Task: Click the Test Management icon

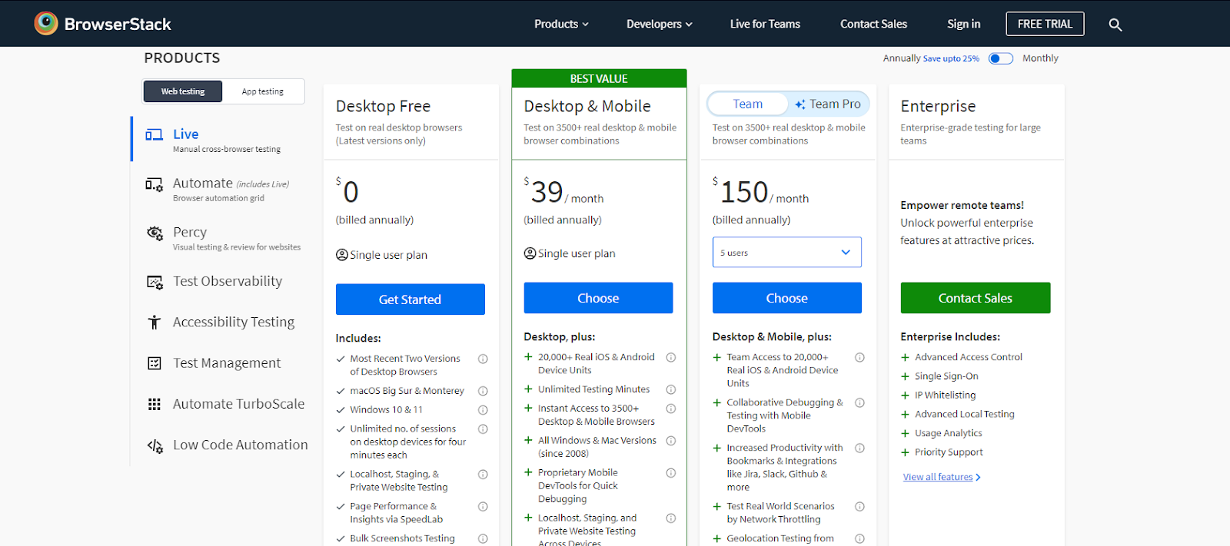Action: pyautogui.click(x=155, y=363)
